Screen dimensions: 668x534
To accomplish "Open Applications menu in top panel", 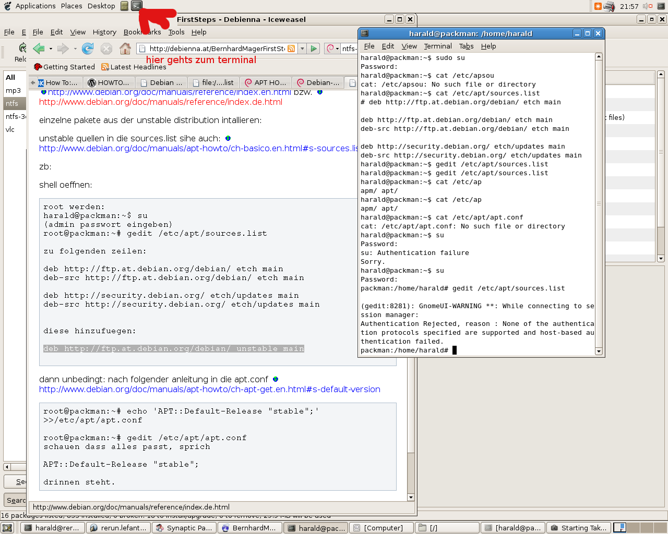I will (x=35, y=6).
